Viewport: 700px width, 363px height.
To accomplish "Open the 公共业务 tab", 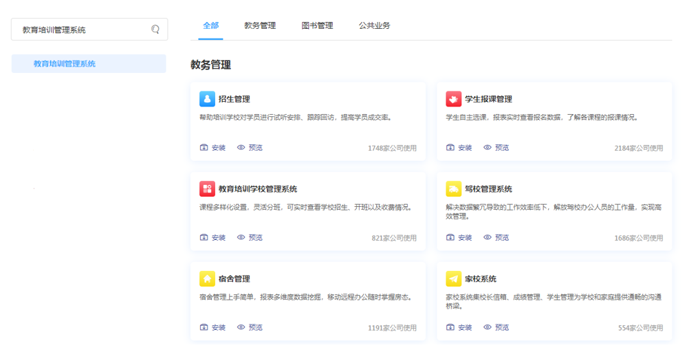I will 374,25.
